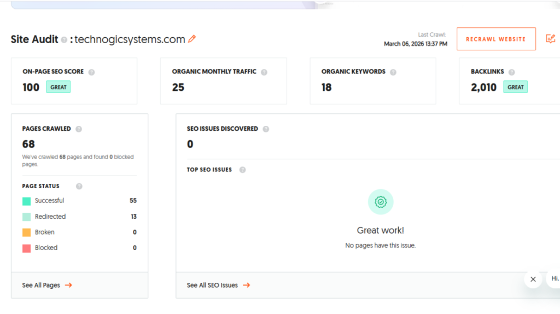
Task: Click the Broken page status label
Action: 45,232
